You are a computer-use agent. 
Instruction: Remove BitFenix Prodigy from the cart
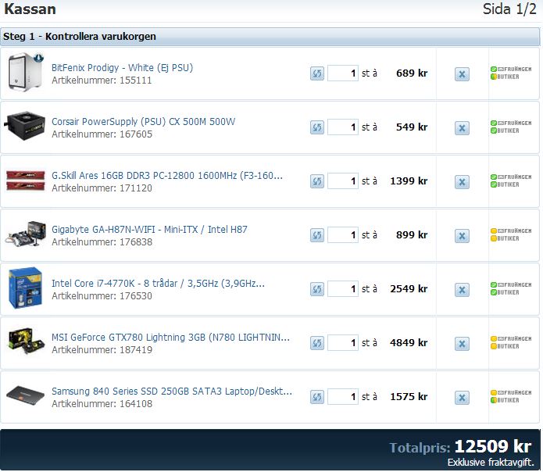coord(462,74)
